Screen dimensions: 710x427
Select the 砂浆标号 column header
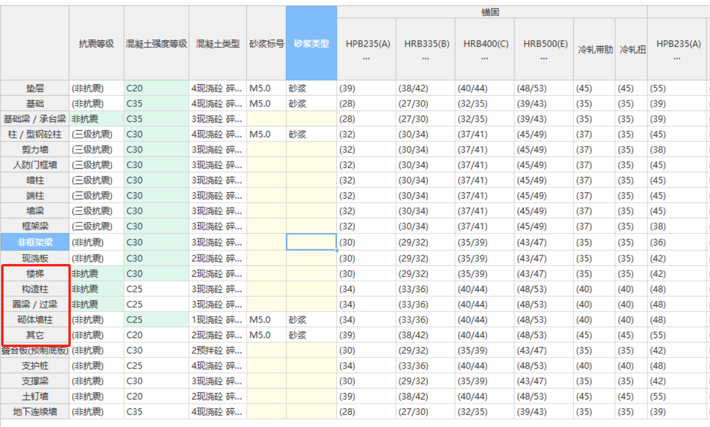(x=267, y=43)
